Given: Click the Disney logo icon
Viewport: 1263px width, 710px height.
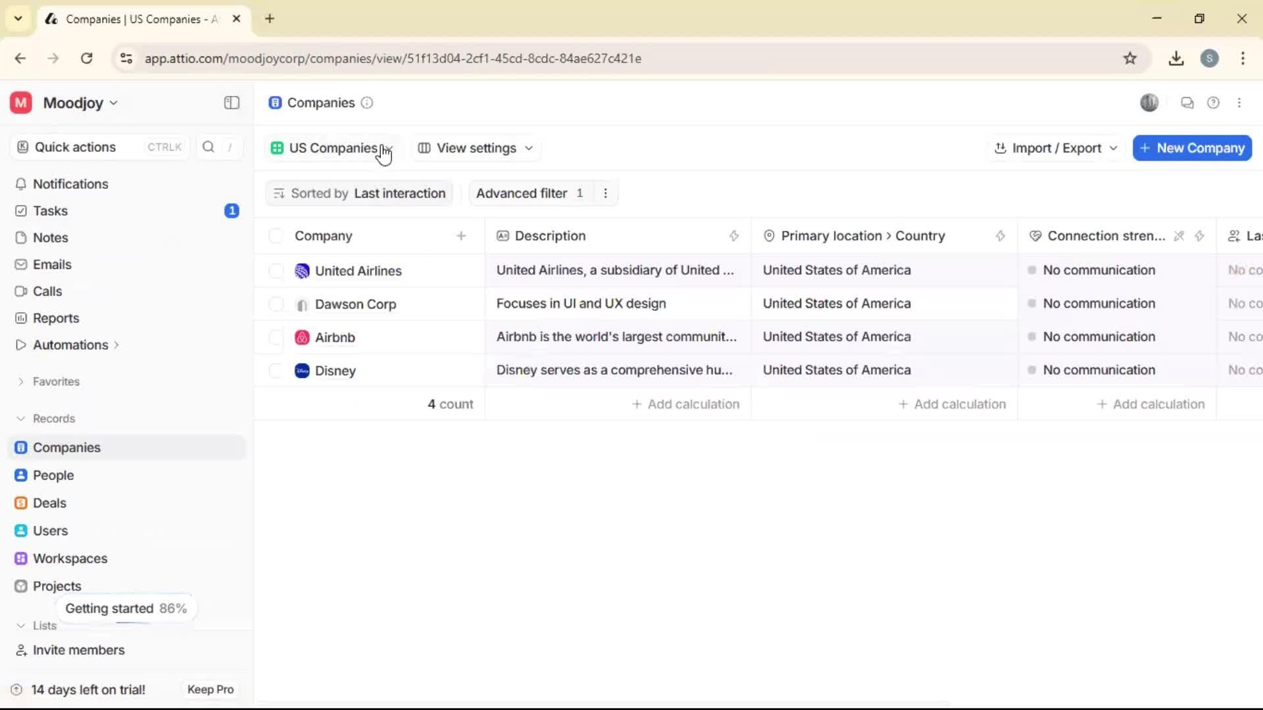Looking at the screenshot, I should pos(302,371).
